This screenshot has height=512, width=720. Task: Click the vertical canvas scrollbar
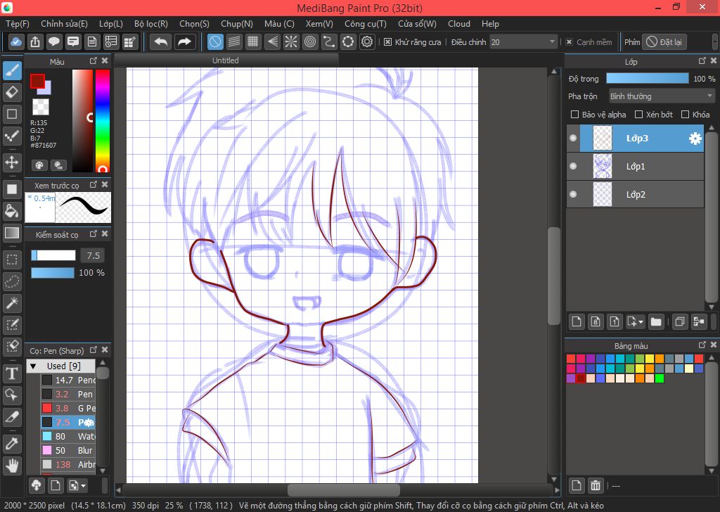point(554,274)
